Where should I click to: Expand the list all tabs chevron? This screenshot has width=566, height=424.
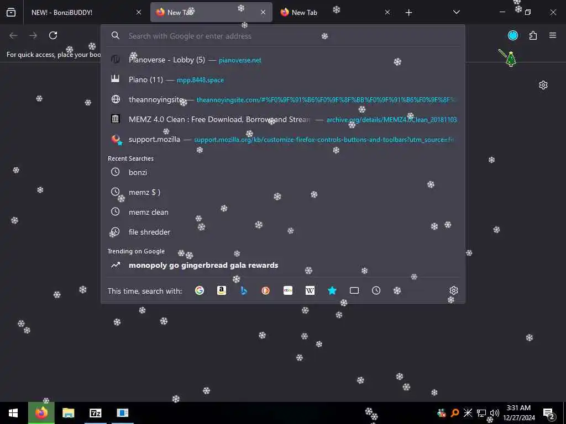point(456,12)
